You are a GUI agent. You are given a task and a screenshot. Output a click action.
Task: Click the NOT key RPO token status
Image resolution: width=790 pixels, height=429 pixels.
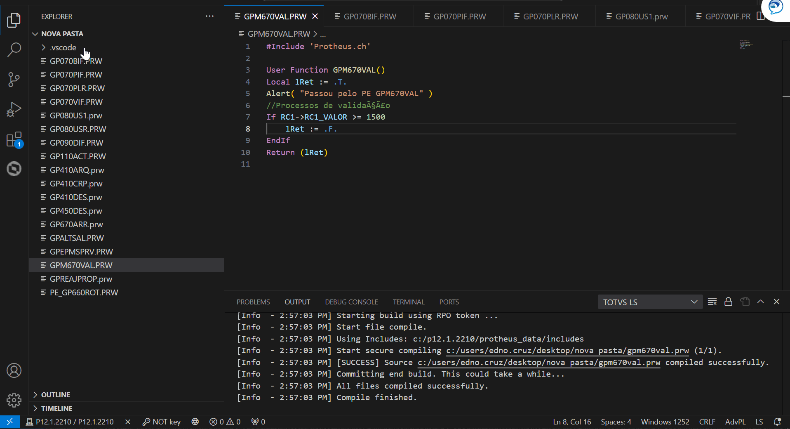pyautogui.click(x=162, y=422)
